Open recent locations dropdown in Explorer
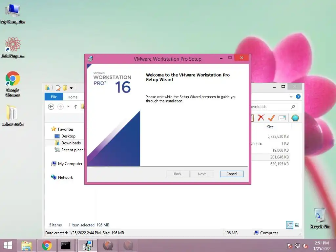 (68, 107)
